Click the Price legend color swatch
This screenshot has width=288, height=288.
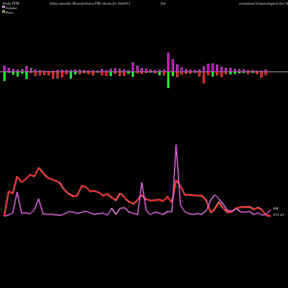point(3,12)
